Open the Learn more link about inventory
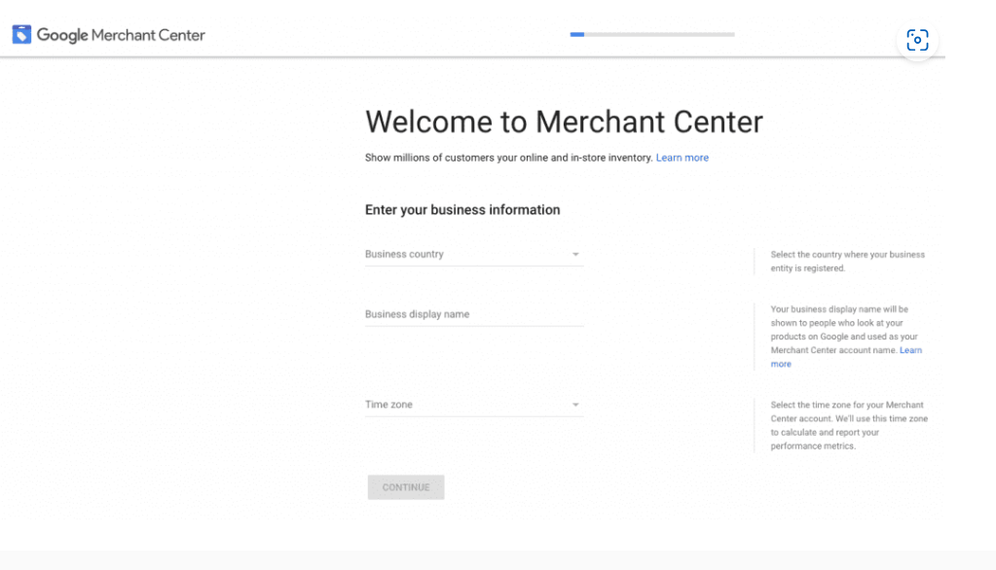Viewport: 996px width, 570px height. [x=682, y=157]
